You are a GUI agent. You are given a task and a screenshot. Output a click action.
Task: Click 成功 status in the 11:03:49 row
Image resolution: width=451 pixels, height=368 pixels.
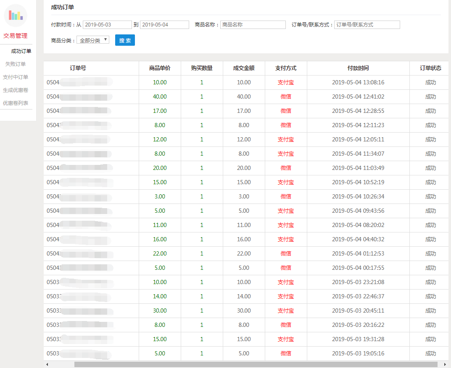[430, 168]
